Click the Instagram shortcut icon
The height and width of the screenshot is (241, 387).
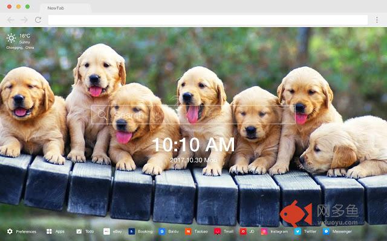tap(264, 231)
